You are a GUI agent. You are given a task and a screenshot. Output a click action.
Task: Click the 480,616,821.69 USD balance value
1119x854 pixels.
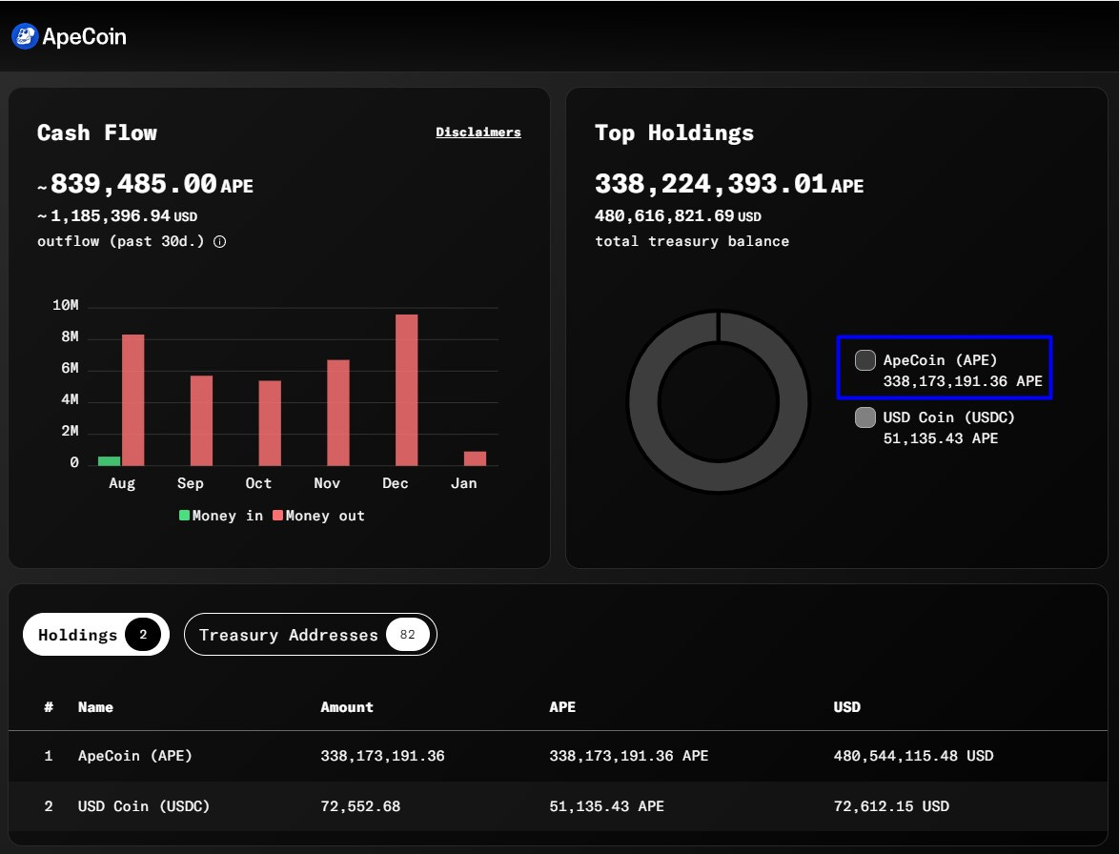tap(678, 215)
